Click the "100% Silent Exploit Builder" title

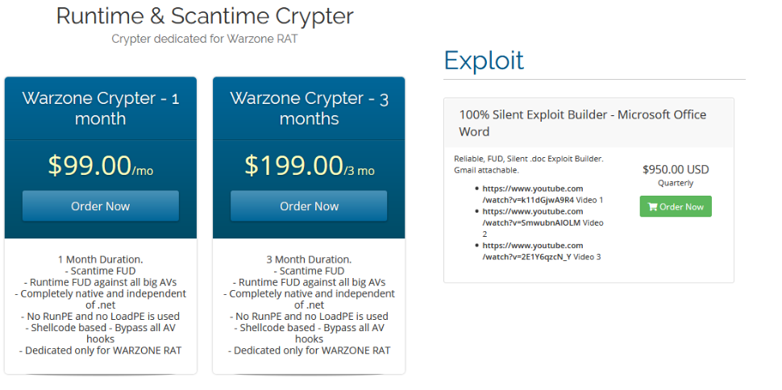(582, 122)
